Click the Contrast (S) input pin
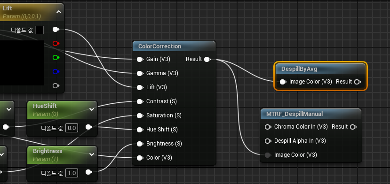The image size is (390, 184). [140, 101]
